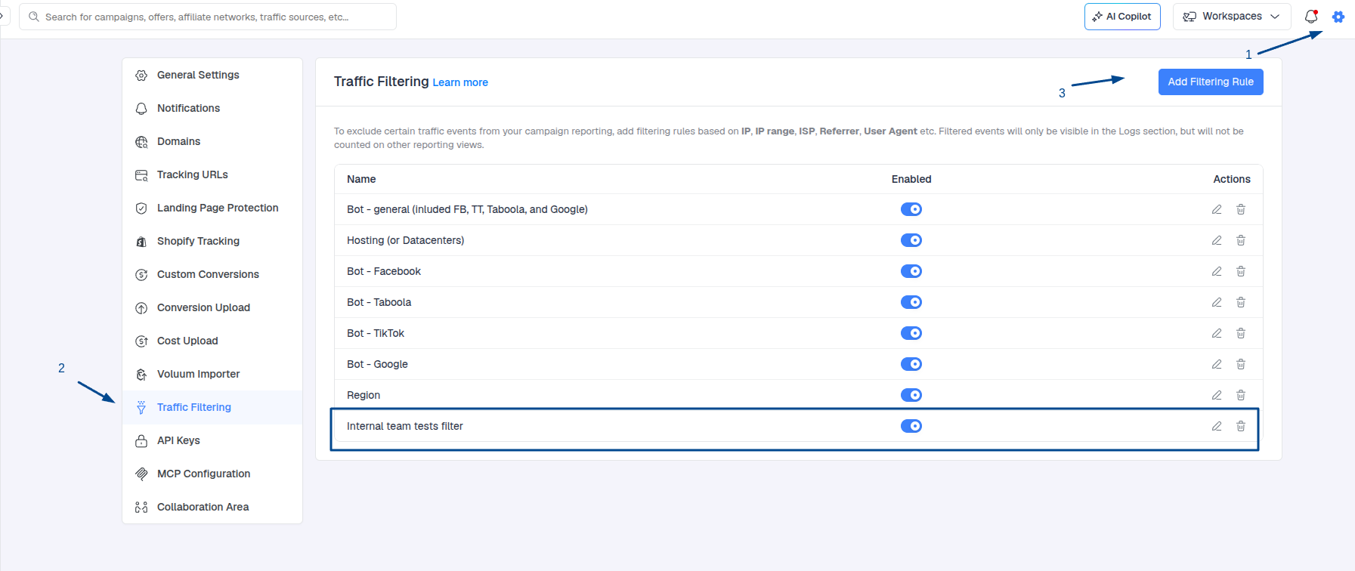Select Traffic Filtering in the sidebar
The width and height of the screenshot is (1355, 571).
click(212, 407)
